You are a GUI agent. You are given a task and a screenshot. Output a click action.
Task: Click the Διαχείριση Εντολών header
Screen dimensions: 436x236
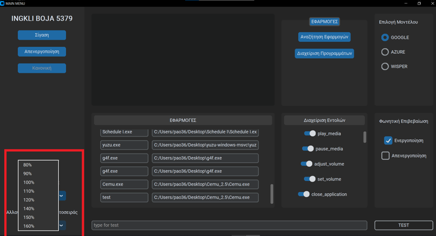point(324,120)
